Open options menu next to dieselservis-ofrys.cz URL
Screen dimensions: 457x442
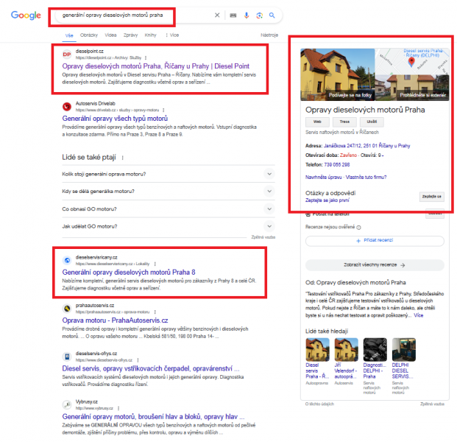(x=138, y=360)
